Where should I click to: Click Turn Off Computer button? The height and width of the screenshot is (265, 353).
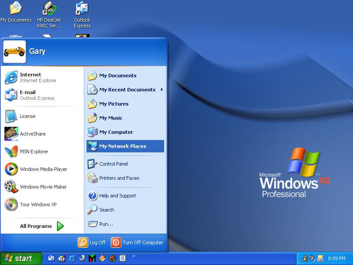137,242
